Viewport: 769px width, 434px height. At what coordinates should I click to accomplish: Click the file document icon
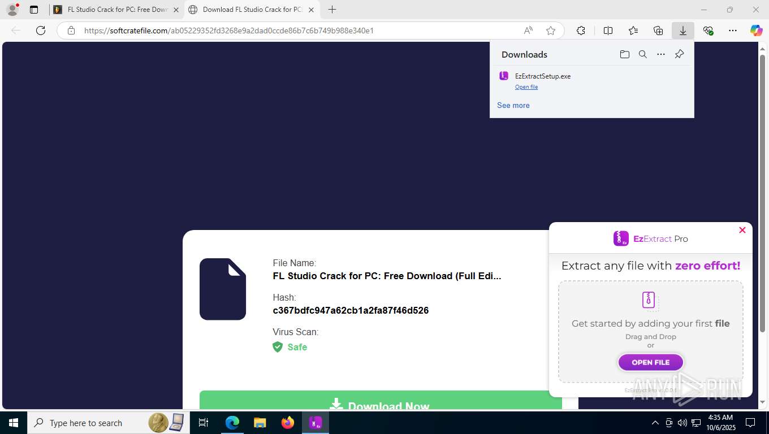coord(223,289)
